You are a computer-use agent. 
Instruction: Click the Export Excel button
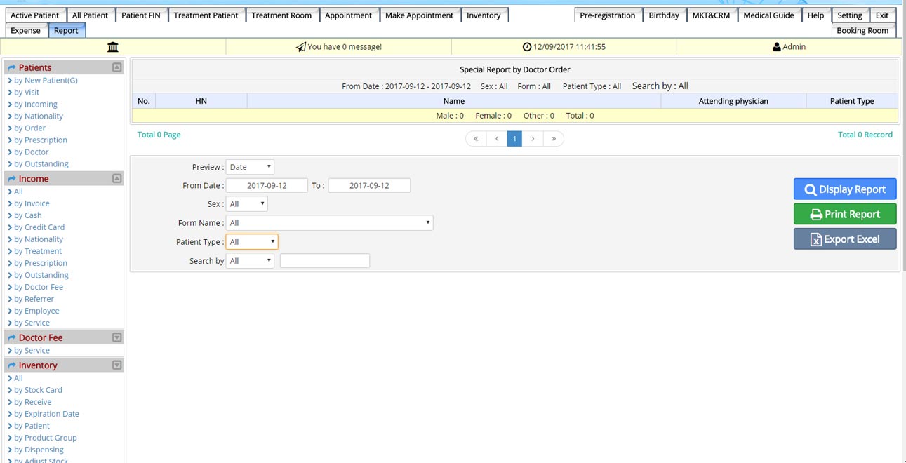[844, 239]
